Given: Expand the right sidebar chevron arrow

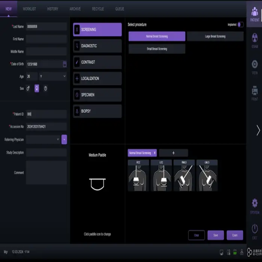Looking at the screenshot, I should pos(258,130).
